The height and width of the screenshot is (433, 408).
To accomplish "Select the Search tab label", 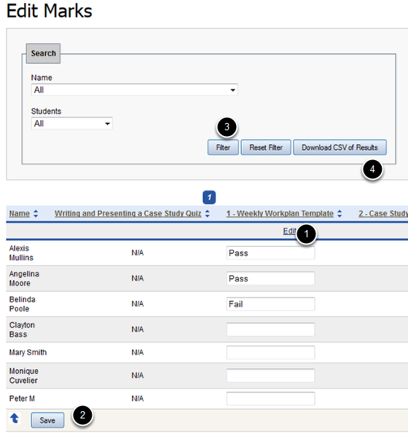I will (44, 53).
